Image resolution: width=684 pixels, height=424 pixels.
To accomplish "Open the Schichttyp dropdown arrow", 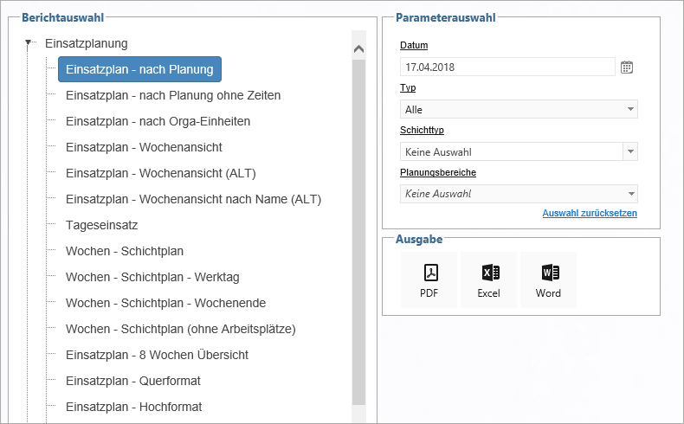I will (x=630, y=151).
